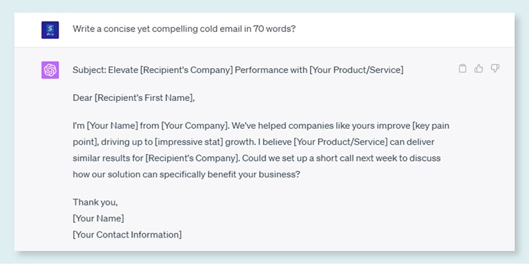Click the '[Your Contact Information]' line
Screen dimensions: 529x264
[x=127, y=235]
